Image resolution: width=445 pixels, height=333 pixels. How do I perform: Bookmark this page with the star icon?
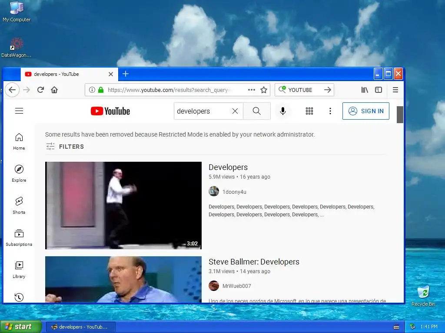coord(264,90)
